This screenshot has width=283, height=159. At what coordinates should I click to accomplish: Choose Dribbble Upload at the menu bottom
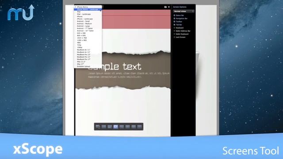coord(88,66)
